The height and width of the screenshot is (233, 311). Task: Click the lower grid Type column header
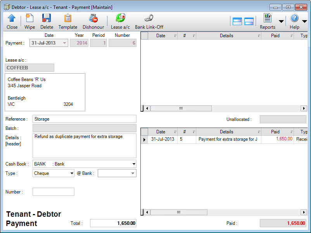(301, 132)
